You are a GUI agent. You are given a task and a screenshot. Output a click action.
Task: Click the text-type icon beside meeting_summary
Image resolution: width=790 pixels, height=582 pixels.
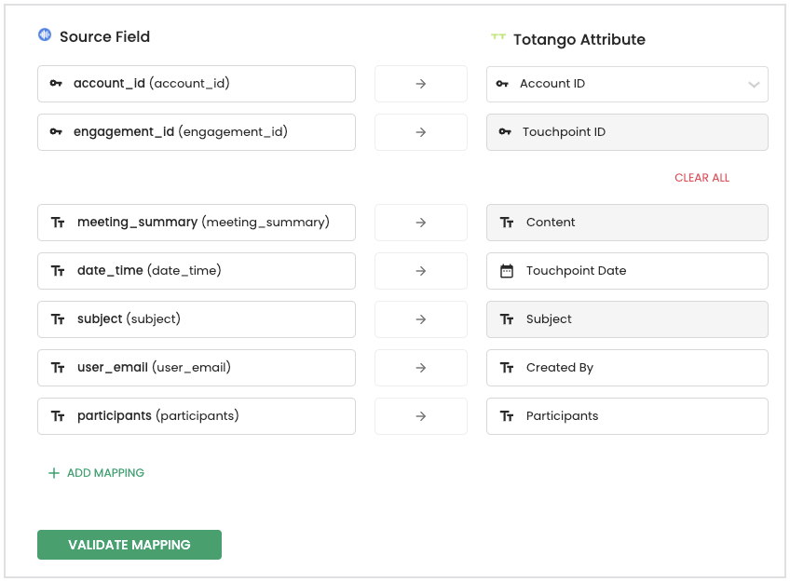click(x=58, y=223)
